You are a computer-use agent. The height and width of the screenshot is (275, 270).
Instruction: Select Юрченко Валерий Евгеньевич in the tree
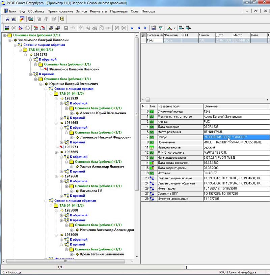click(73, 84)
